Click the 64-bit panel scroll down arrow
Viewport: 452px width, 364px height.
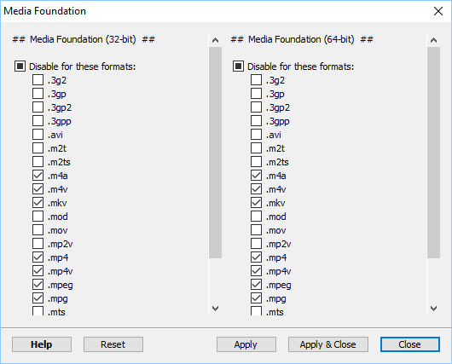click(x=433, y=309)
